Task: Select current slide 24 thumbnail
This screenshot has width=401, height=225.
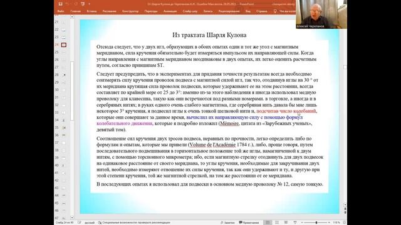Action: (64, 45)
